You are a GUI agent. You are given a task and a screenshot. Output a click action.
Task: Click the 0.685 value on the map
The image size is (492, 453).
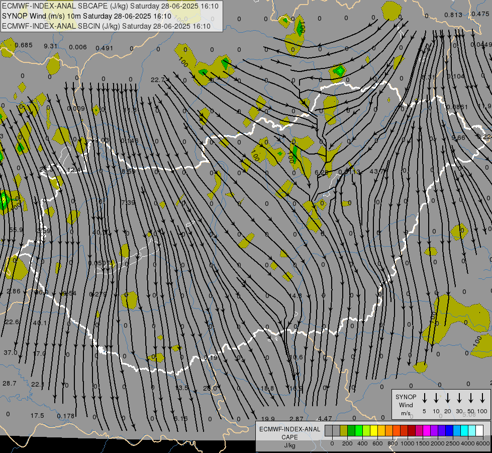tap(24, 45)
